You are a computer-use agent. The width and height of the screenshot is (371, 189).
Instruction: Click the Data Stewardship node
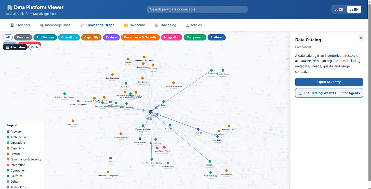(112, 75)
